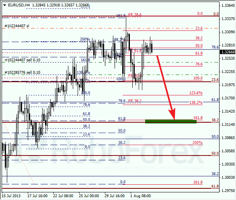Click the 1.29750 price scale value
The height and width of the screenshot is (200, 236).
click(228, 191)
